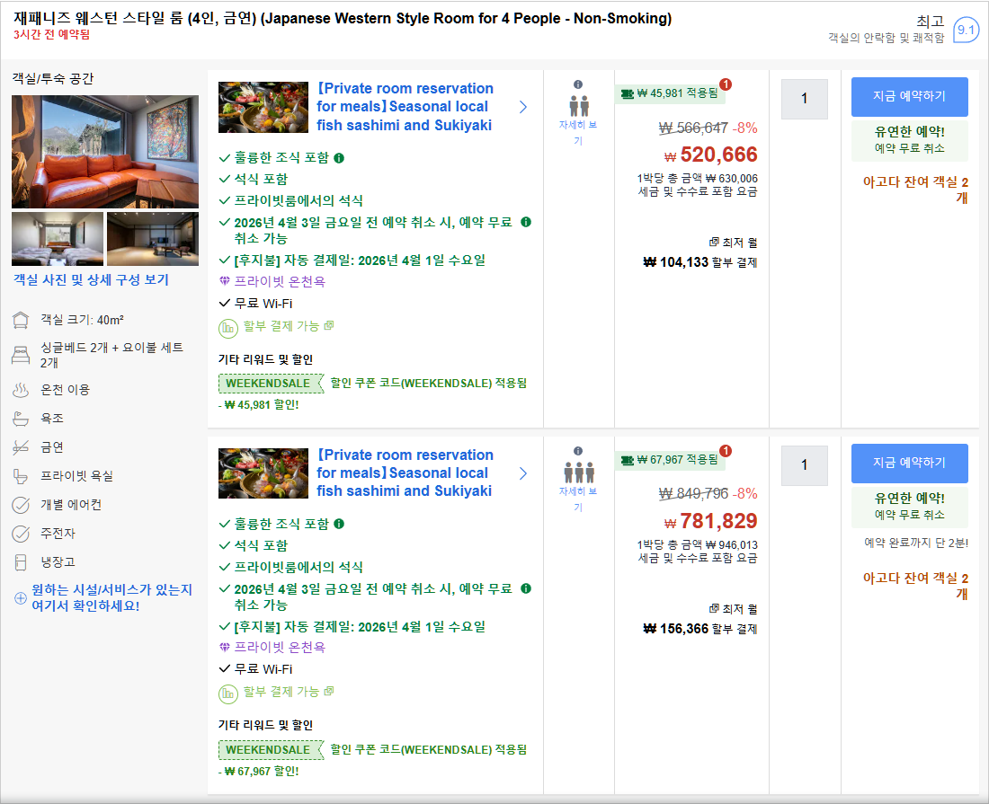Image resolution: width=989 pixels, height=804 pixels.
Task: Click the three-guest occupancy icon
Action: pos(578,473)
